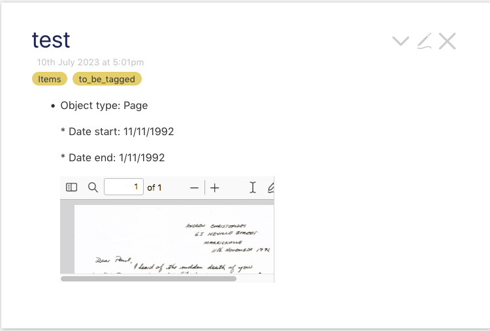Click the PDF page number field
The height and width of the screenshot is (331, 490).
coord(123,187)
